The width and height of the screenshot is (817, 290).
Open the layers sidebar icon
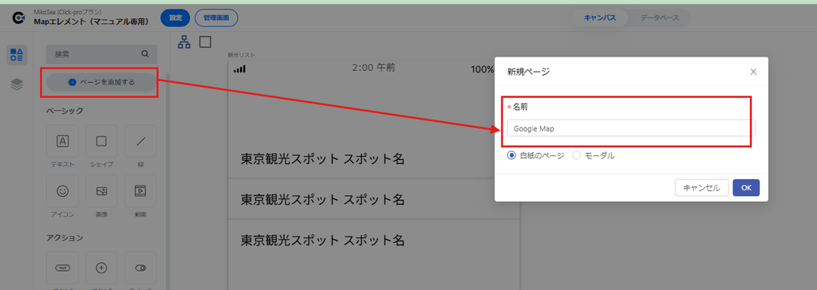[17, 84]
